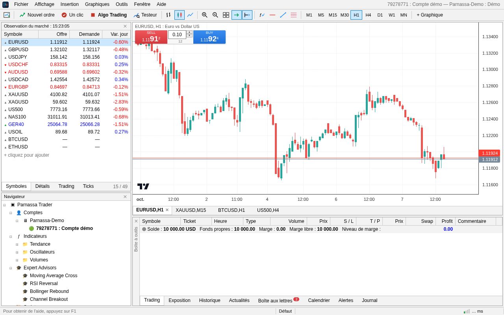Collapse the Comptes tree node
504x315 pixels.
(x=11, y=213)
